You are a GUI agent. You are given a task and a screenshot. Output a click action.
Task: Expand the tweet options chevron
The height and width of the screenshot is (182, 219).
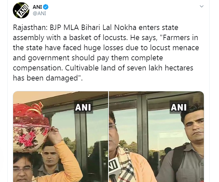(201, 6)
